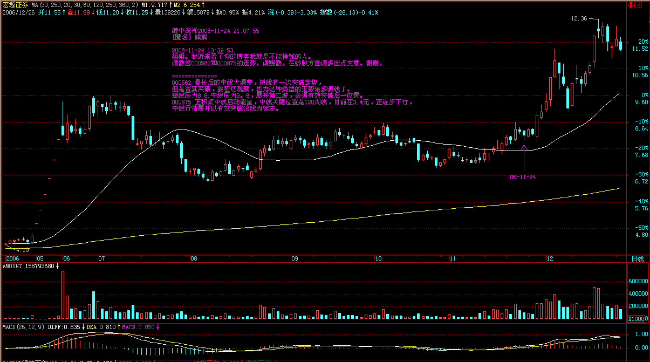The image size is (650, 362).
Task: Click 2006 on the date axis
Action: (12, 259)
